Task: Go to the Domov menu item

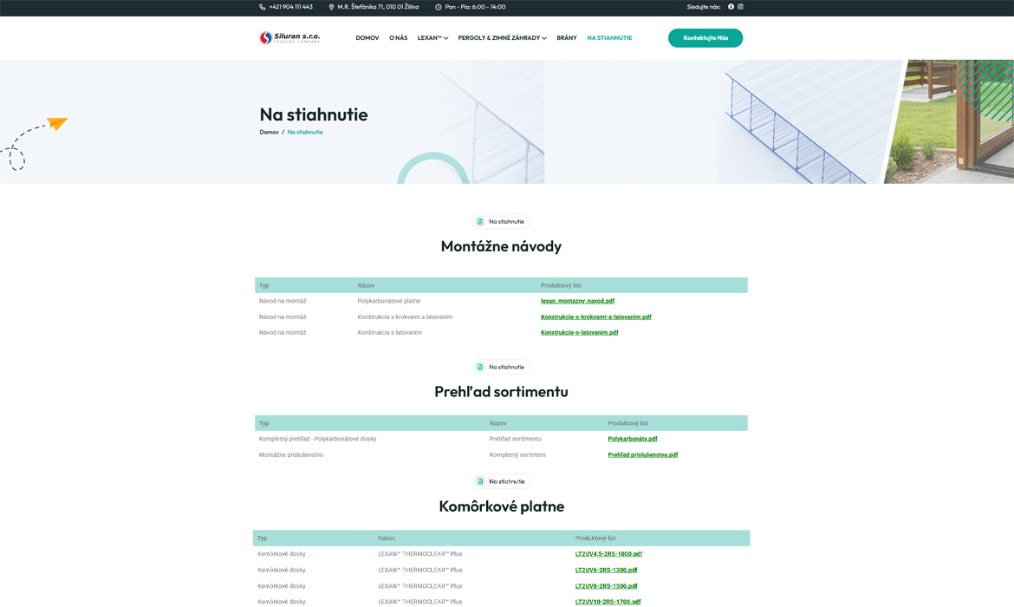Action: pyautogui.click(x=367, y=38)
